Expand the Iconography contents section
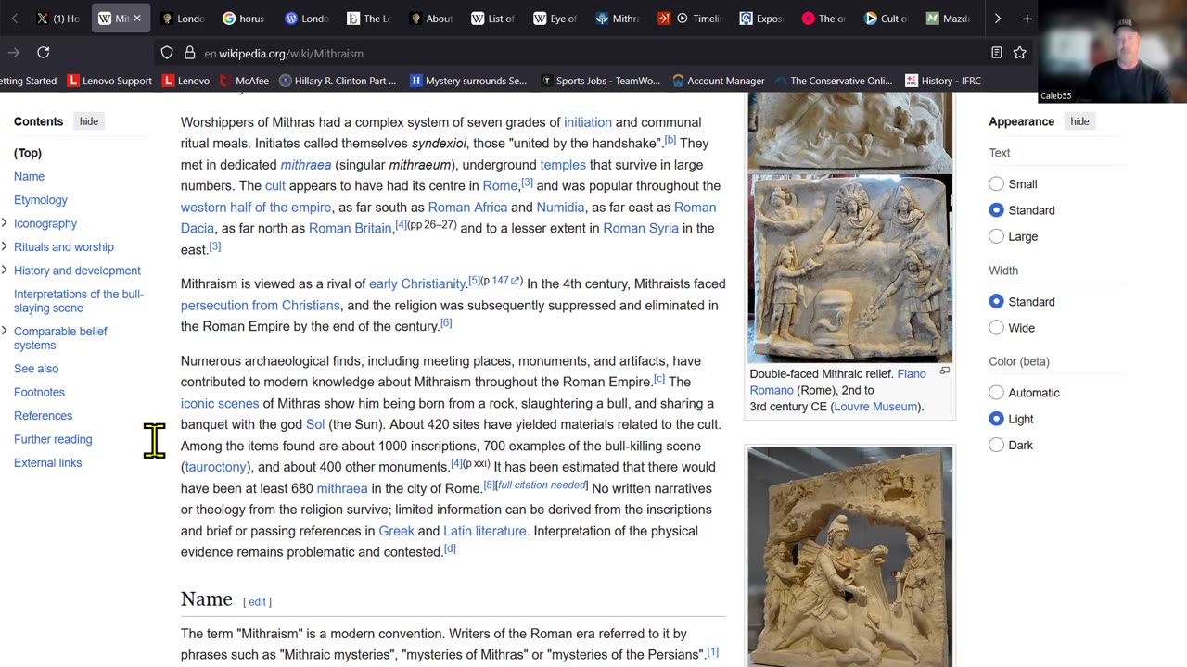Image resolution: width=1187 pixels, height=667 pixels. coord(5,223)
